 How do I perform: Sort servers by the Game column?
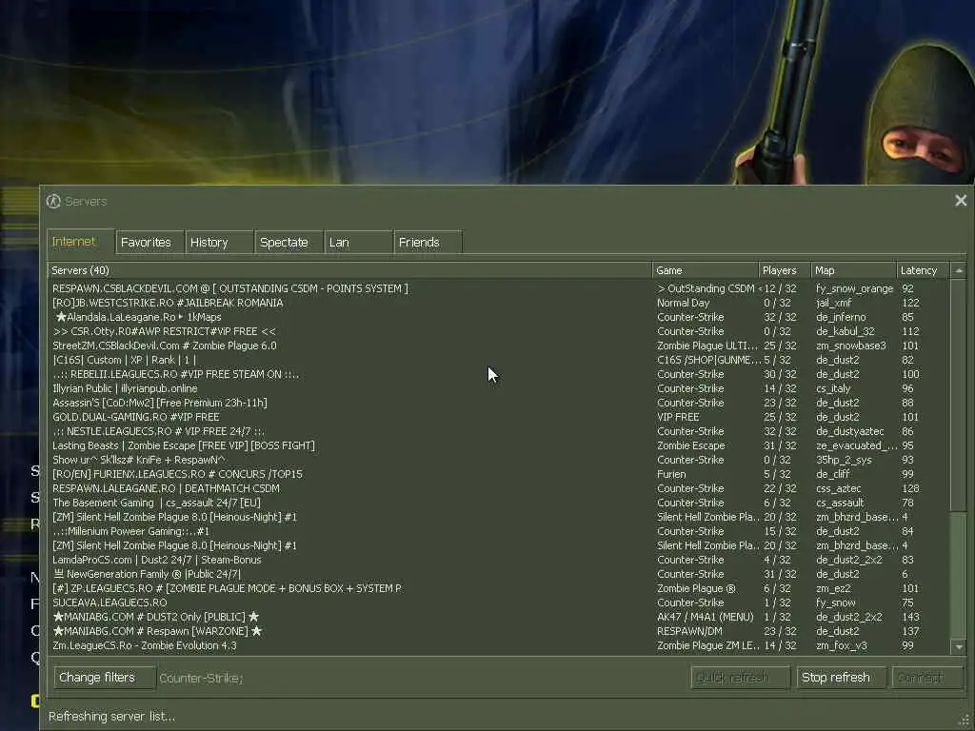point(706,270)
